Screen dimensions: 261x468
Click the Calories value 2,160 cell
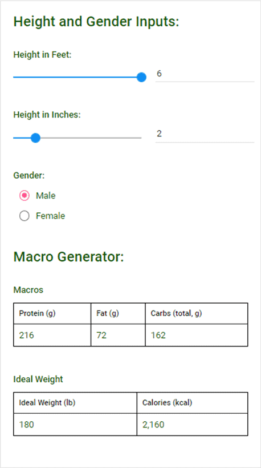click(192, 425)
